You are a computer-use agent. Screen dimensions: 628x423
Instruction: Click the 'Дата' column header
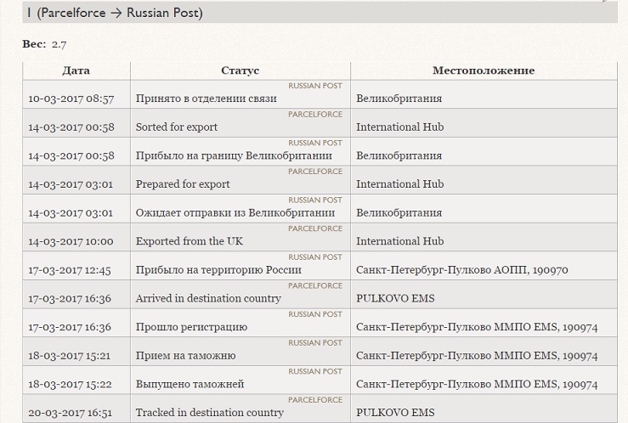(76, 70)
